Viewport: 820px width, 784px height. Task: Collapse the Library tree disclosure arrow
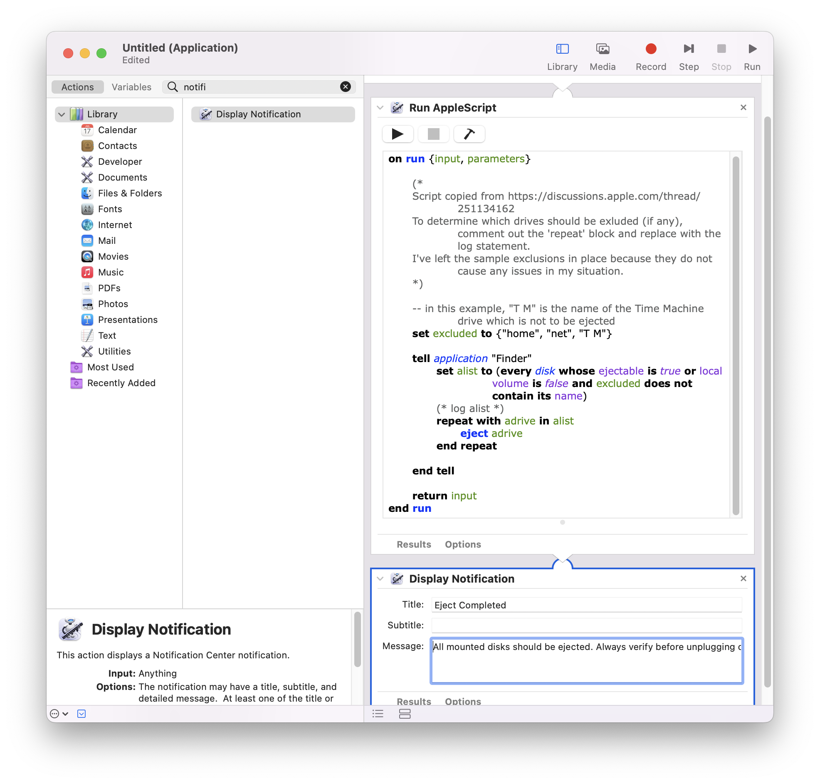pyautogui.click(x=62, y=114)
